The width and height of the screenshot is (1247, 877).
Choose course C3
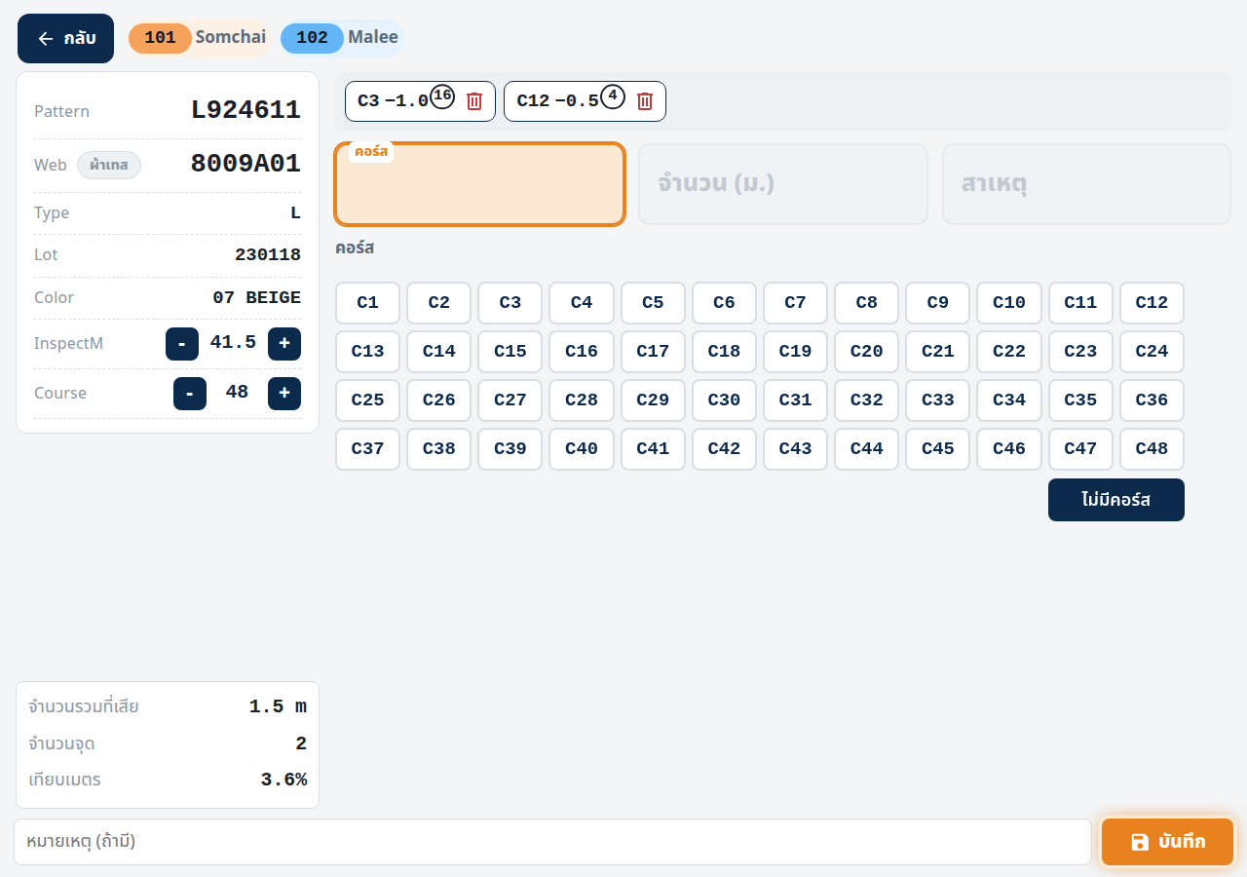click(510, 303)
